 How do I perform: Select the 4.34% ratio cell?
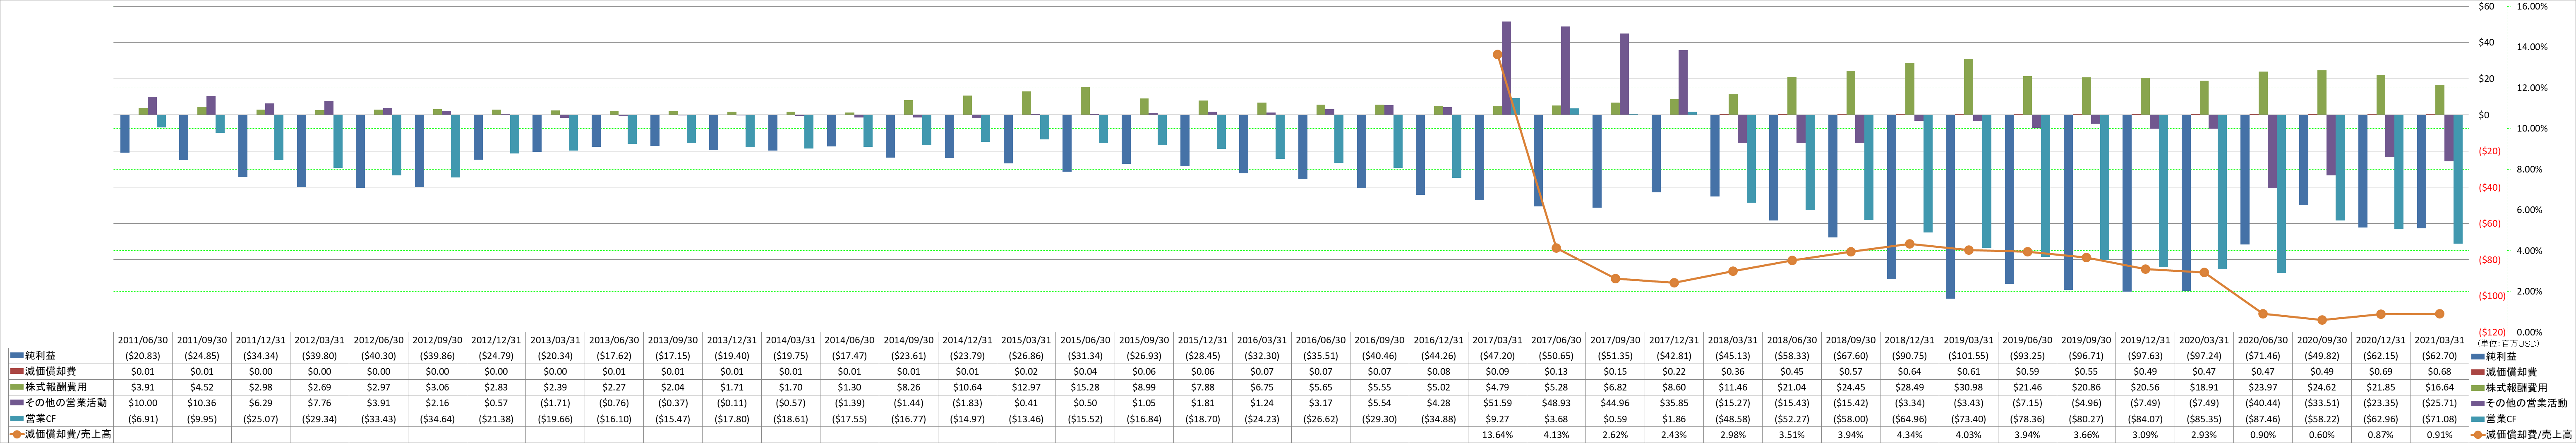(1909, 435)
